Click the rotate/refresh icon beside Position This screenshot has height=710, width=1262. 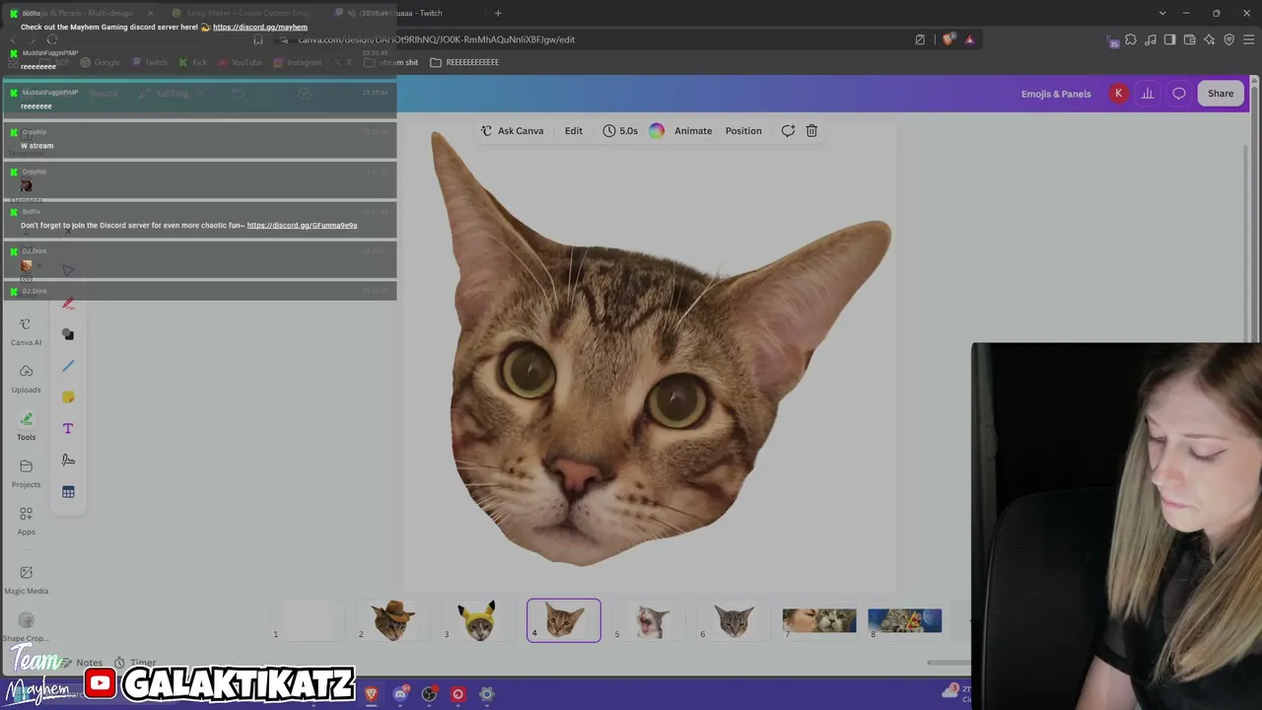pyautogui.click(x=788, y=130)
